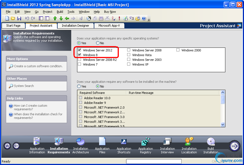Expand the toolbar options chevron

pos(149,19)
